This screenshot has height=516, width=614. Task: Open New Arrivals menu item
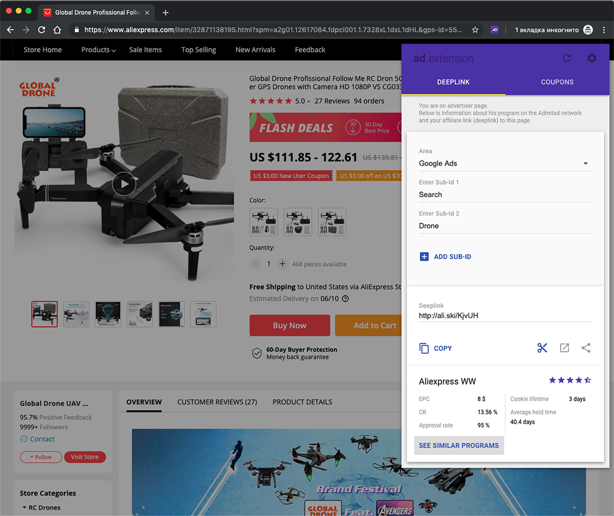tap(255, 50)
